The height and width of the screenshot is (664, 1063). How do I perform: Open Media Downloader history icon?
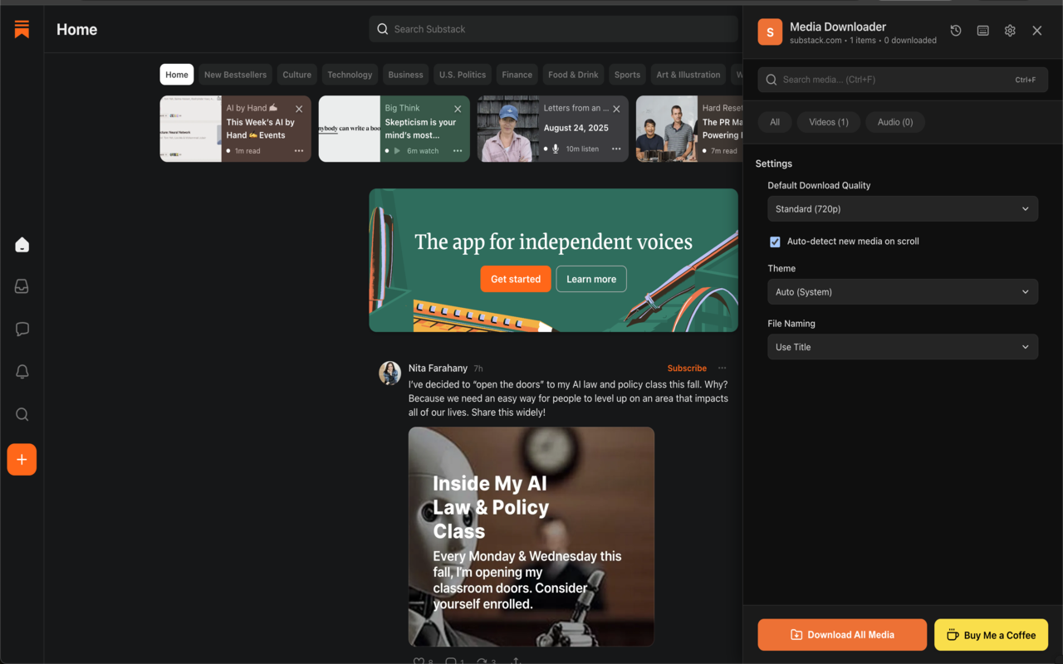pyautogui.click(x=956, y=31)
